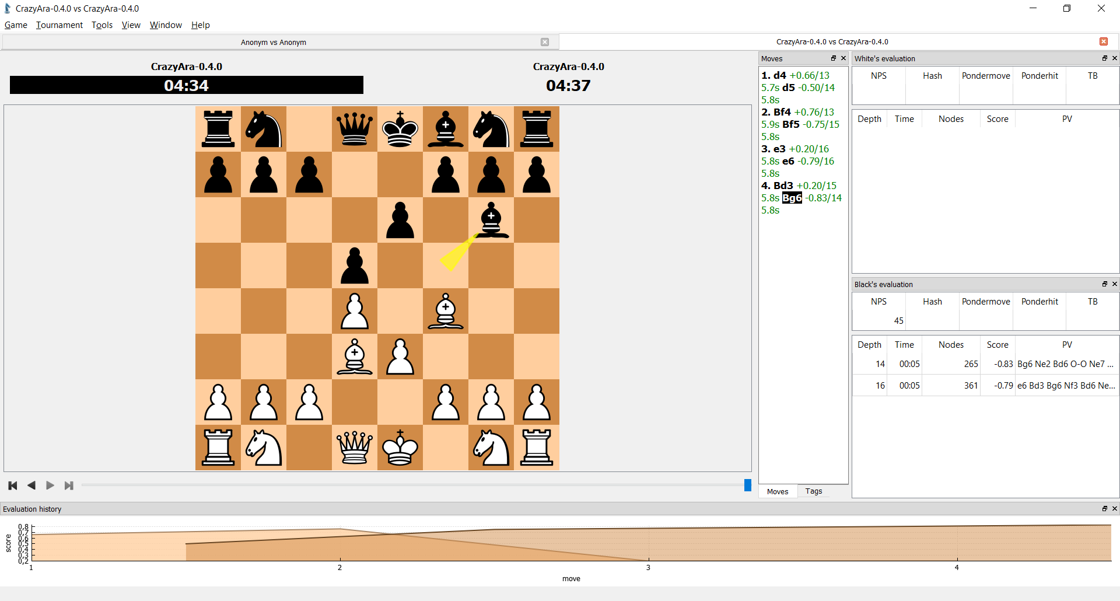
Task: Select the Moves tab at panel bottom
Action: click(x=778, y=491)
